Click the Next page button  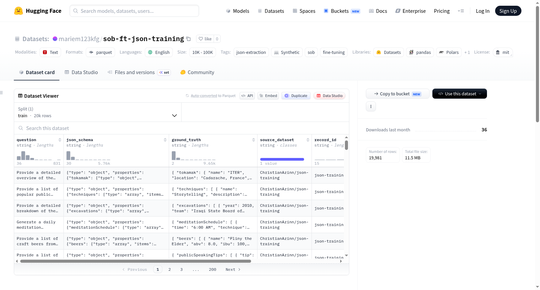[x=233, y=269]
